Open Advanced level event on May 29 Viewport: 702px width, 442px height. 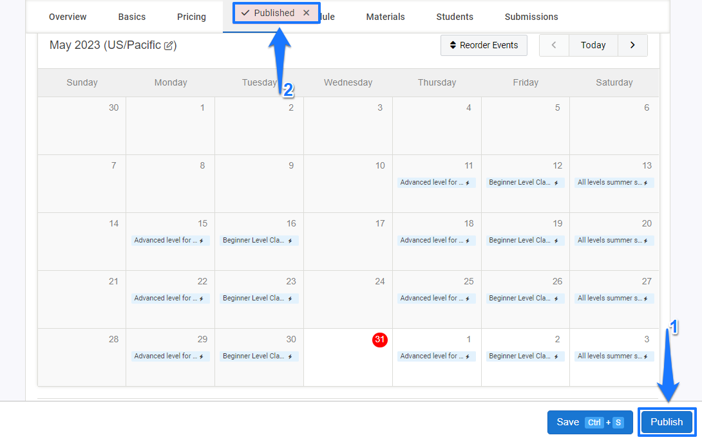tap(170, 356)
